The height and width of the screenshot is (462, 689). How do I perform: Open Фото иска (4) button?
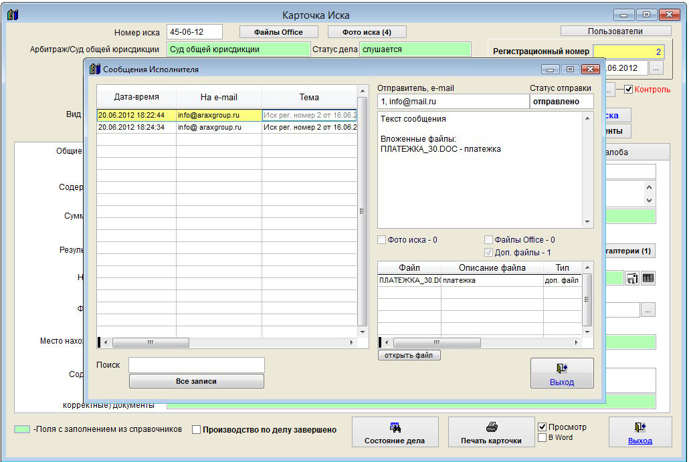(367, 32)
